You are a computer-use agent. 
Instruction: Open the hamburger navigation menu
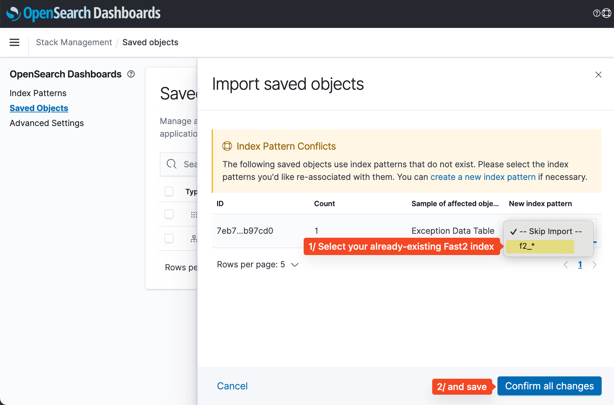14,42
